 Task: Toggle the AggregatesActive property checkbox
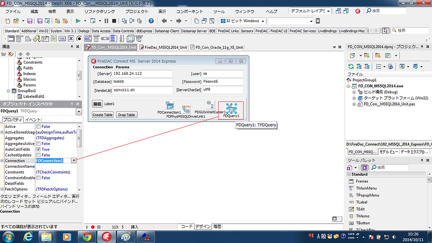pos(39,143)
